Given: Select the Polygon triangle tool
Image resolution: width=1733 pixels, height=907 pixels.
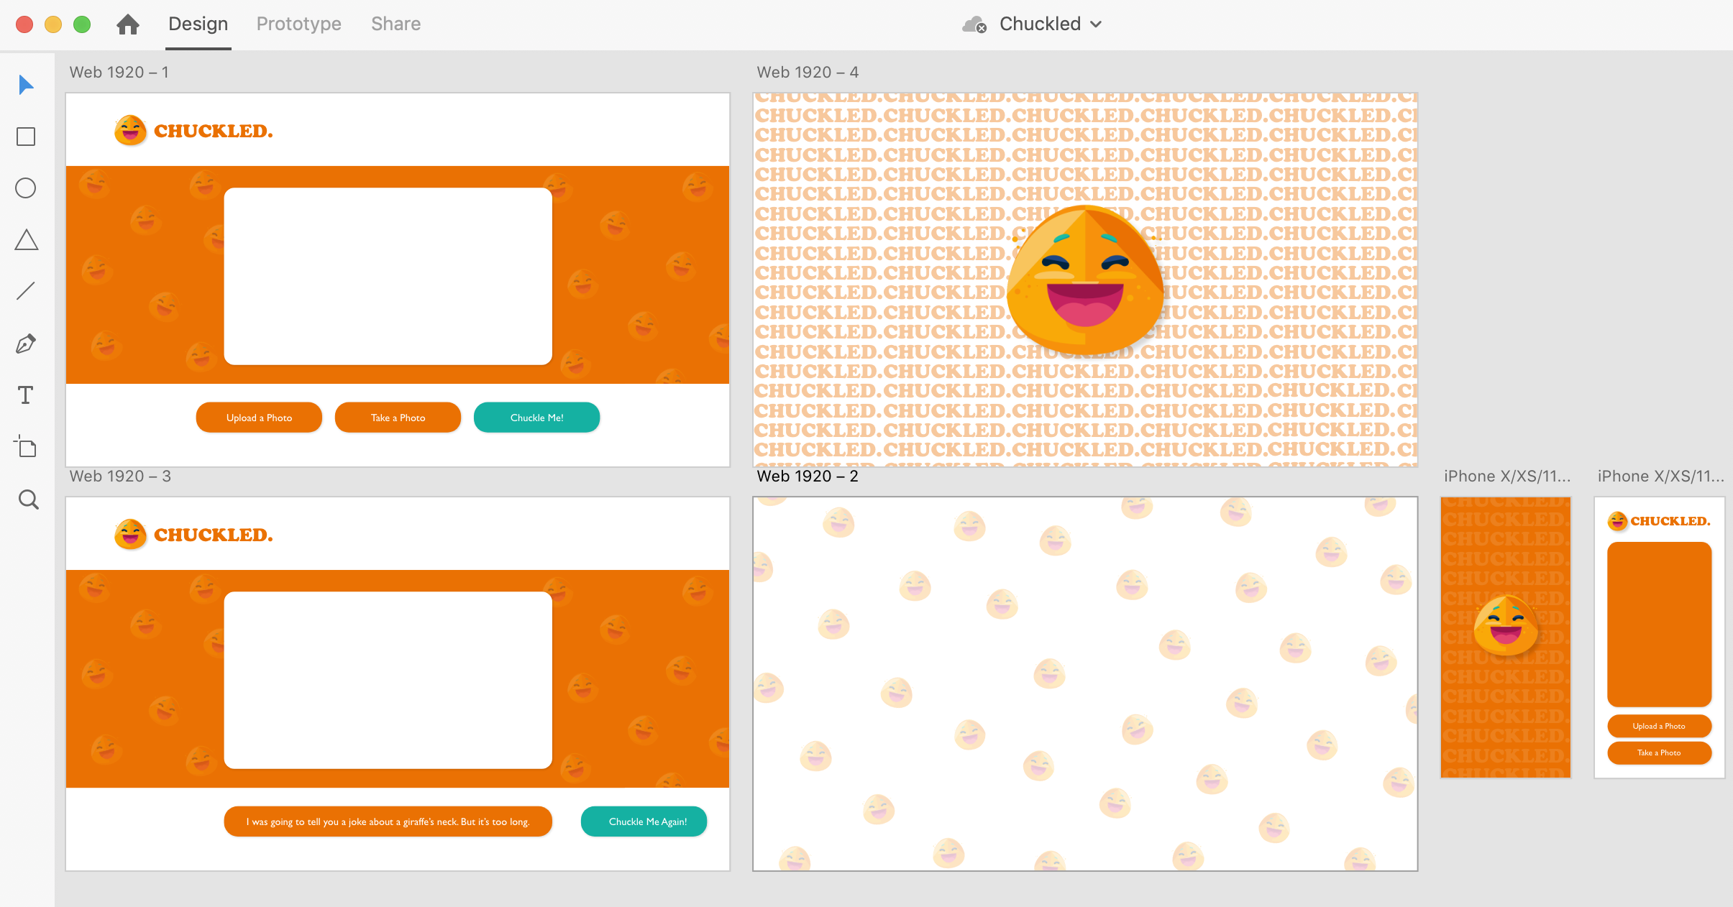Looking at the screenshot, I should pos(26,240).
